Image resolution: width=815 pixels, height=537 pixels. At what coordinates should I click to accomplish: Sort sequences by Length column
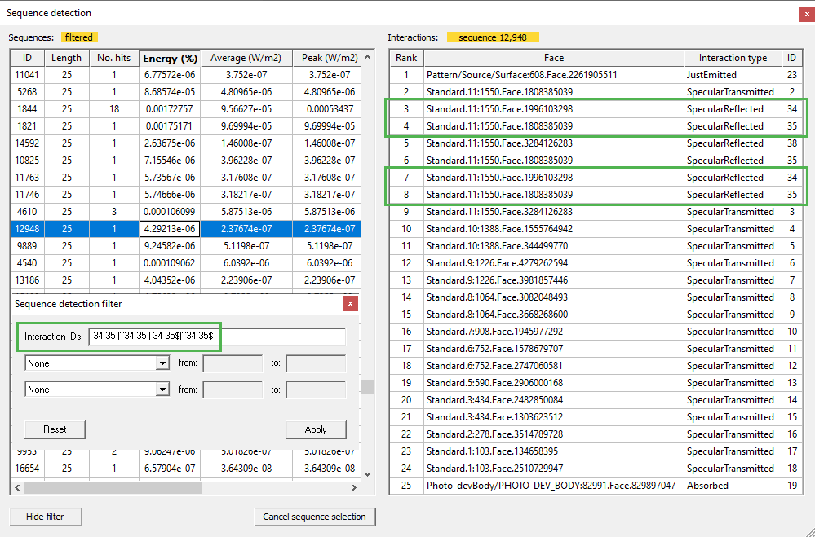pyautogui.click(x=66, y=58)
